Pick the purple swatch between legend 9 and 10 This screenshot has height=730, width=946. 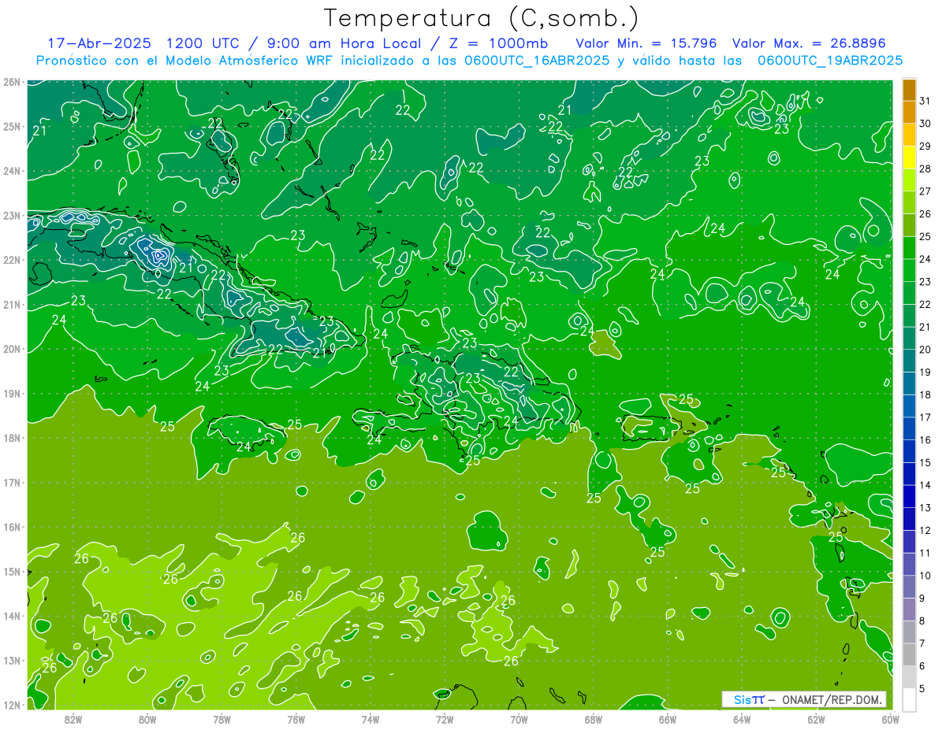pyautogui.click(x=909, y=587)
